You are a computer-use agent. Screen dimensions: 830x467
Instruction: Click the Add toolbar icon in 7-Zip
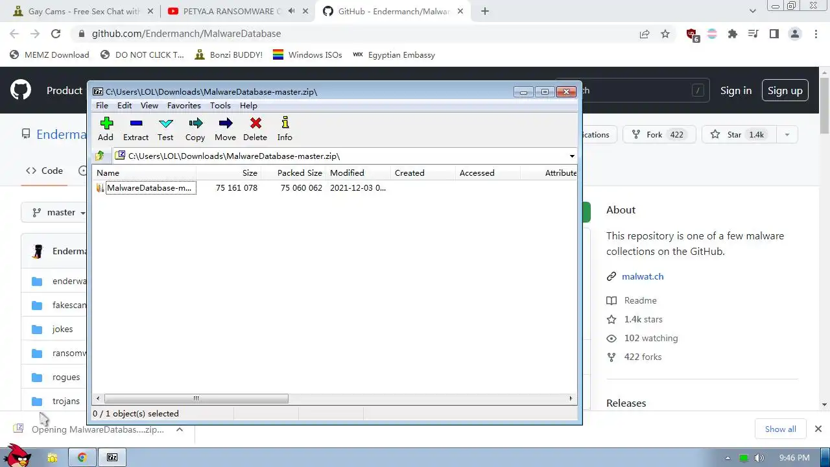pos(106,129)
